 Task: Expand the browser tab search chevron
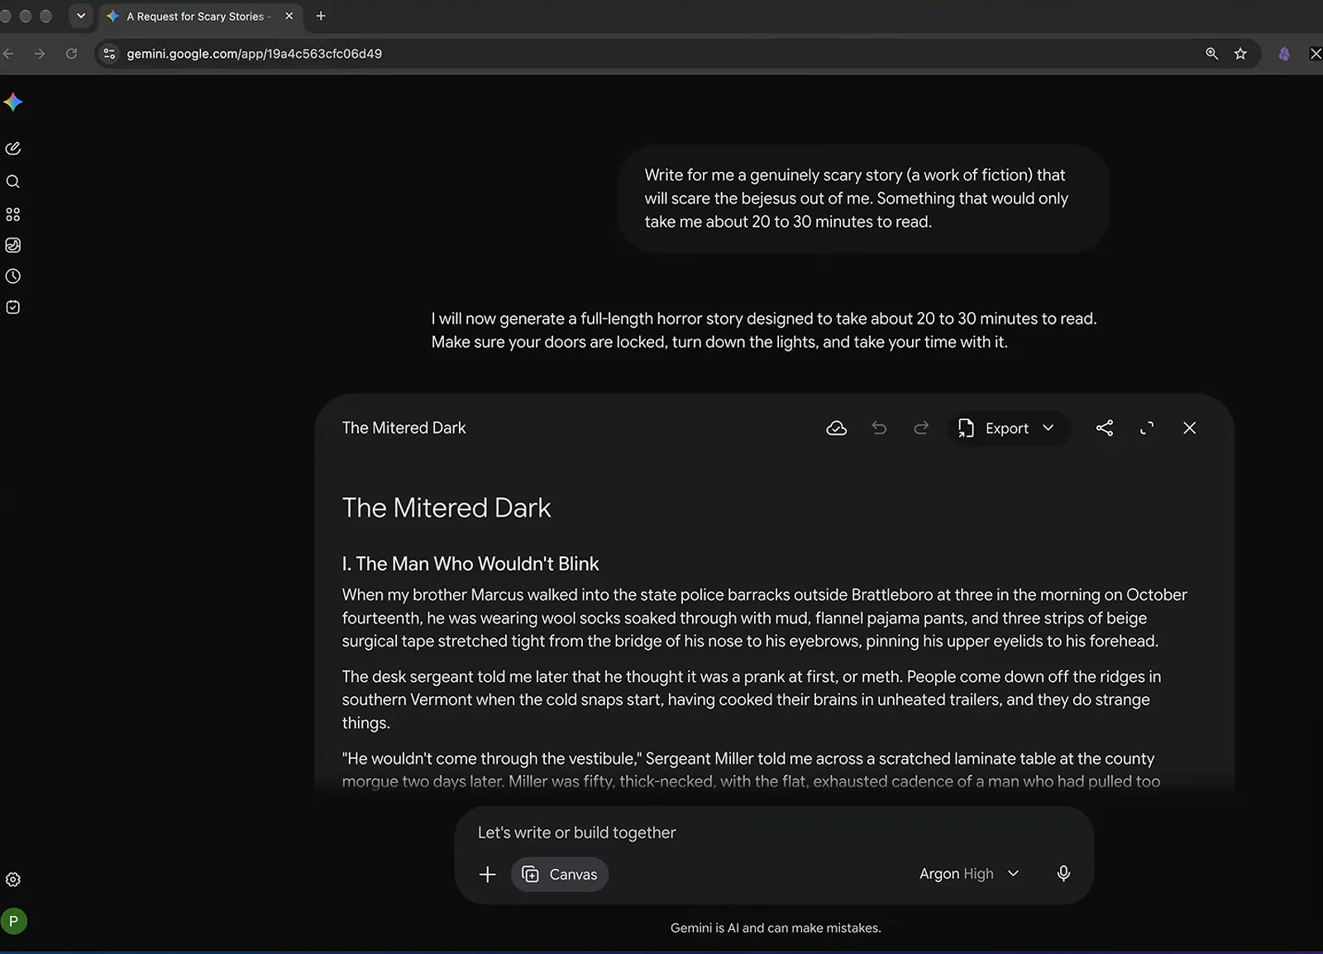[x=81, y=16]
